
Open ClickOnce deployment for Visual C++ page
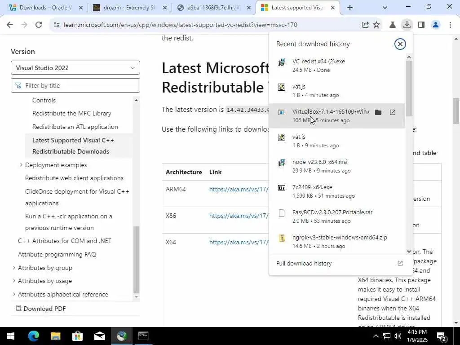click(77, 197)
